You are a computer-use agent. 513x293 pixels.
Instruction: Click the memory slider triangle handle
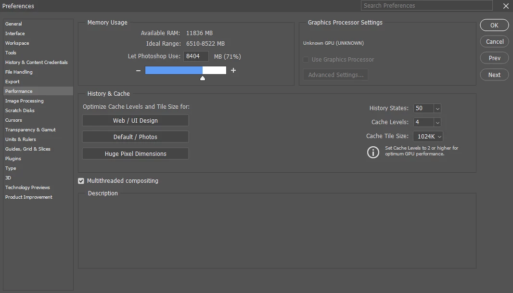[203, 78]
